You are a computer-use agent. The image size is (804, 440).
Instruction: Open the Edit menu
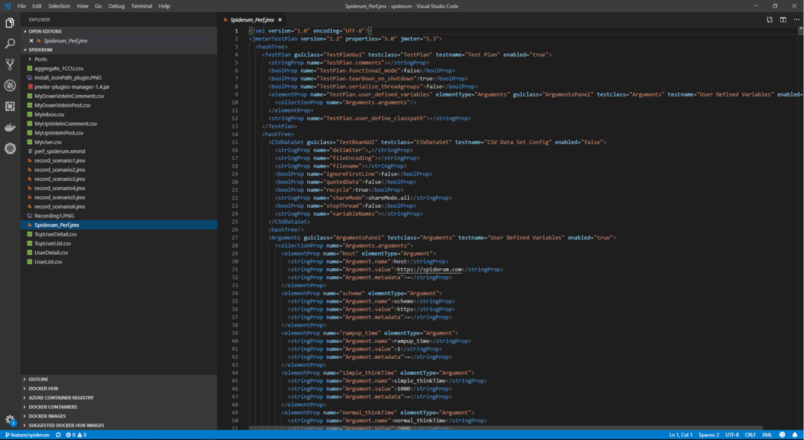click(37, 6)
